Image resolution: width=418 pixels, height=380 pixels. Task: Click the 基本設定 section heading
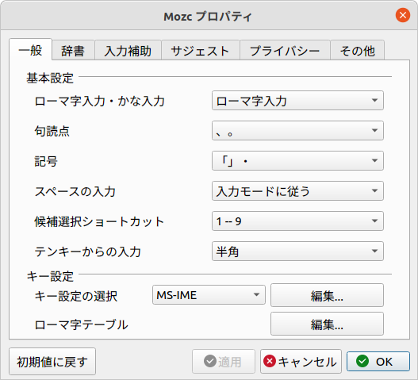pos(50,78)
